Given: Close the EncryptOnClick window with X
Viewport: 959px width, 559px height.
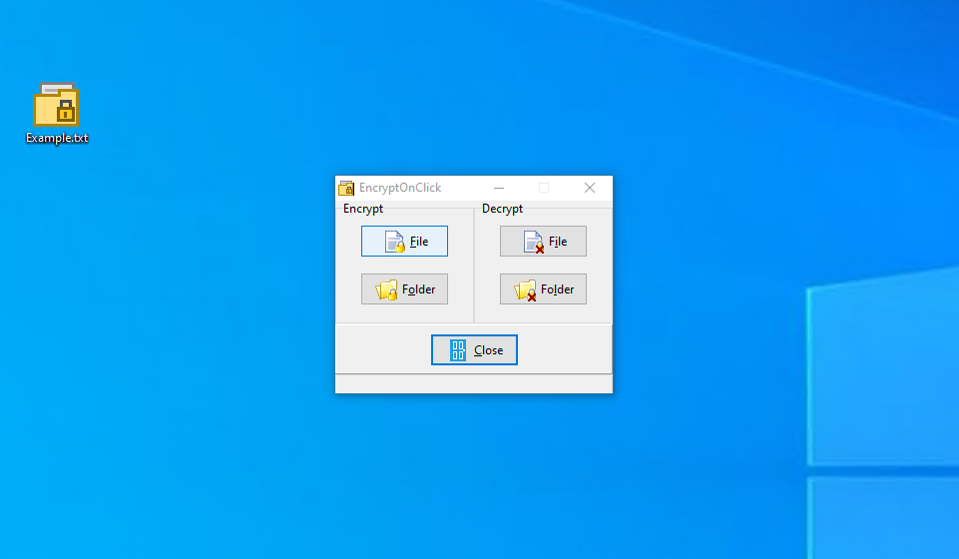Looking at the screenshot, I should 590,188.
